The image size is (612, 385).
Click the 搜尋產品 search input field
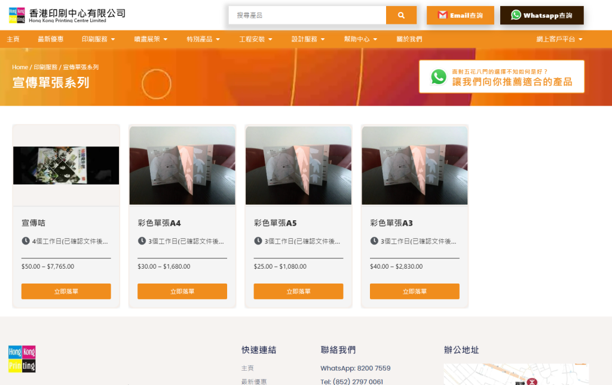click(x=307, y=16)
